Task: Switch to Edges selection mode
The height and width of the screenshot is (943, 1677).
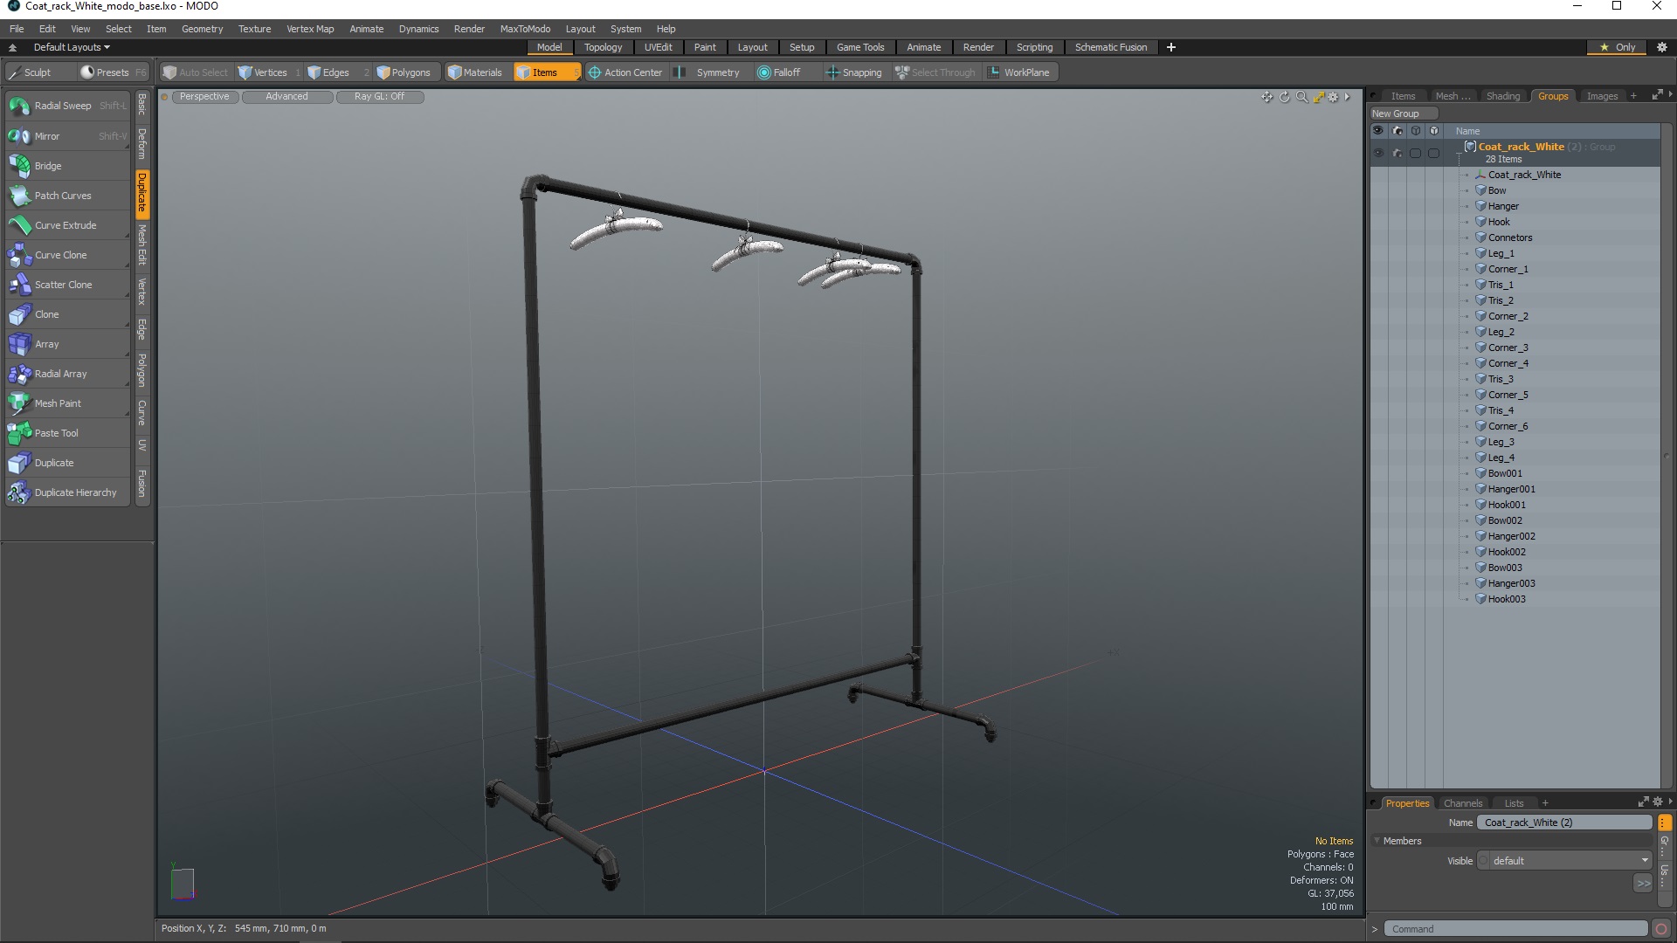Action: click(336, 72)
